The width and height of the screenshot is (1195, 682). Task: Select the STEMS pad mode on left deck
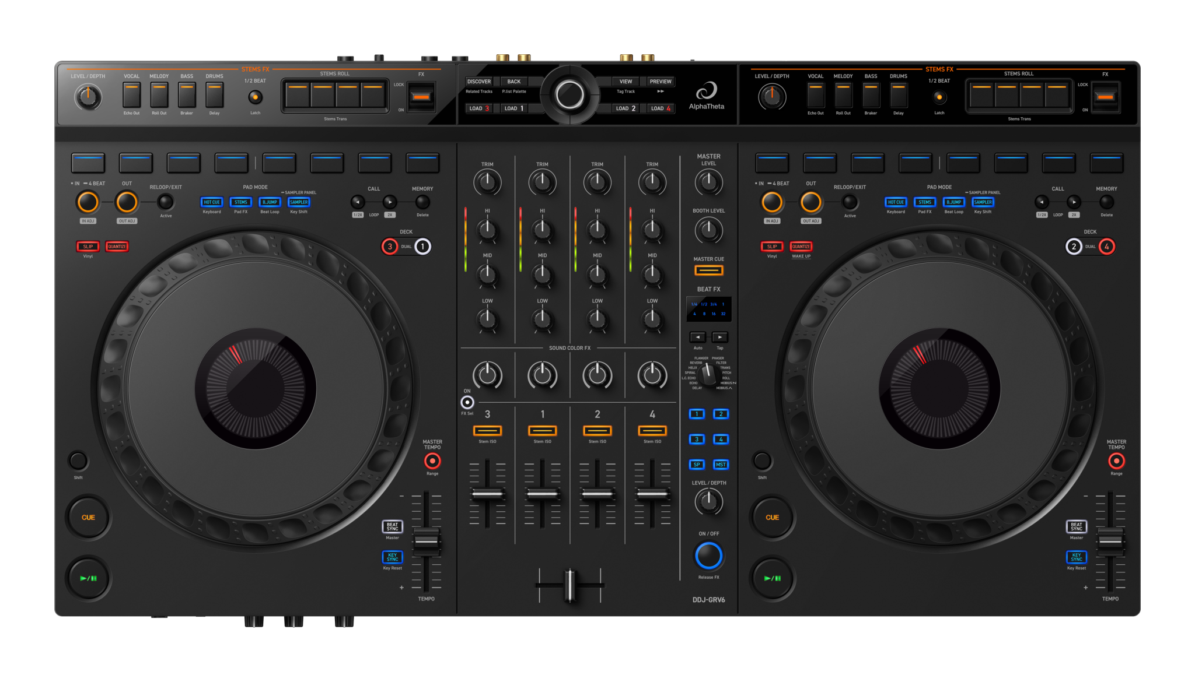coord(240,202)
